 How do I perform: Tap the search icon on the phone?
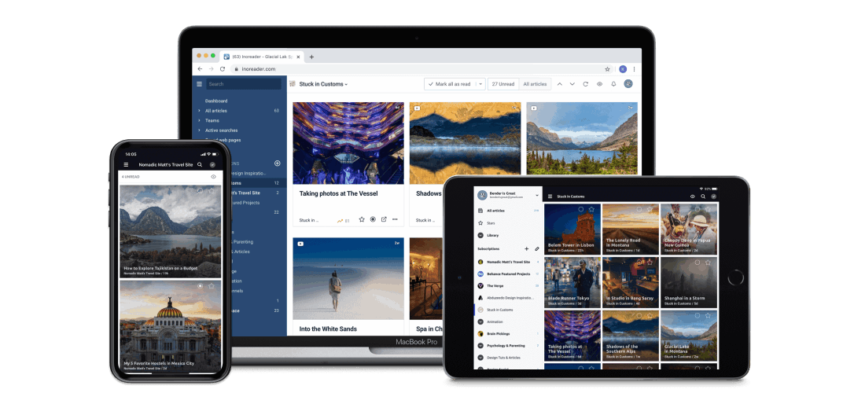click(x=200, y=165)
